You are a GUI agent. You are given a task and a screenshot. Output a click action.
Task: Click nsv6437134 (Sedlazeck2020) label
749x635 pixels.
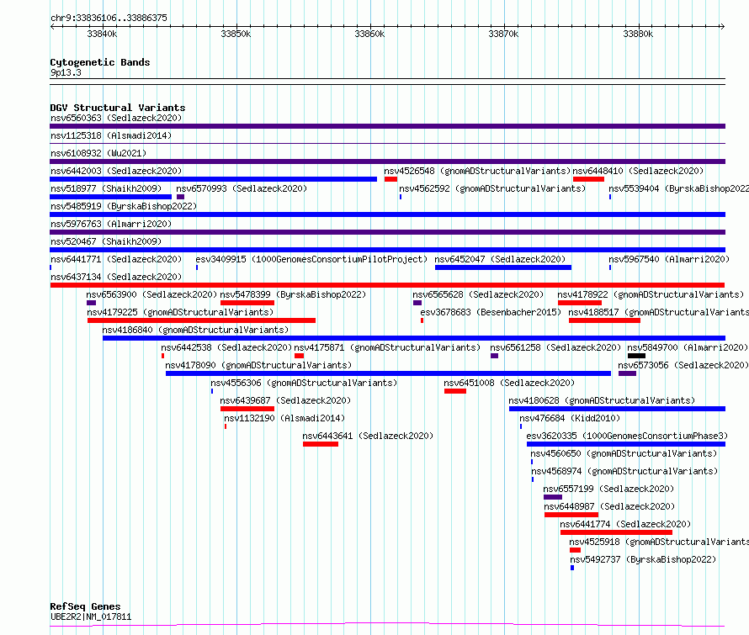pos(116,277)
